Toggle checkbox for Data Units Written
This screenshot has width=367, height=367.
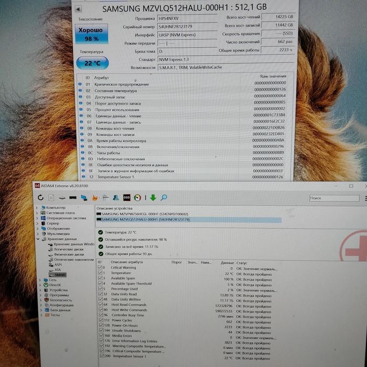101,299
